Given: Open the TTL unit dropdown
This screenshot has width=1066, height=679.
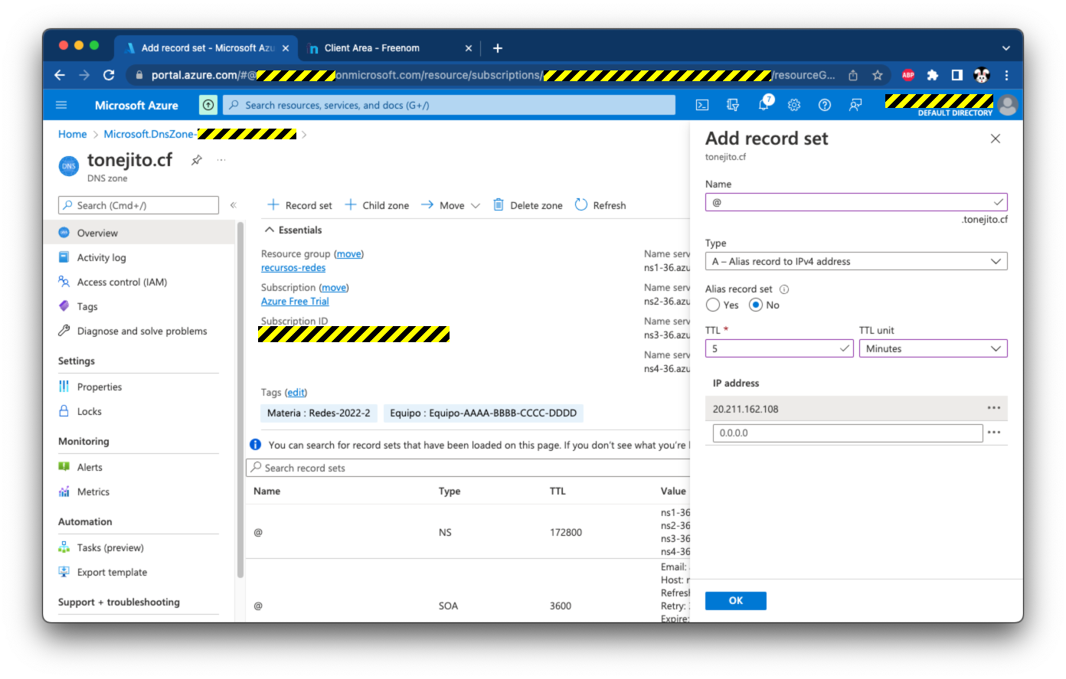Looking at the screenshot, I should click(933, 349).
